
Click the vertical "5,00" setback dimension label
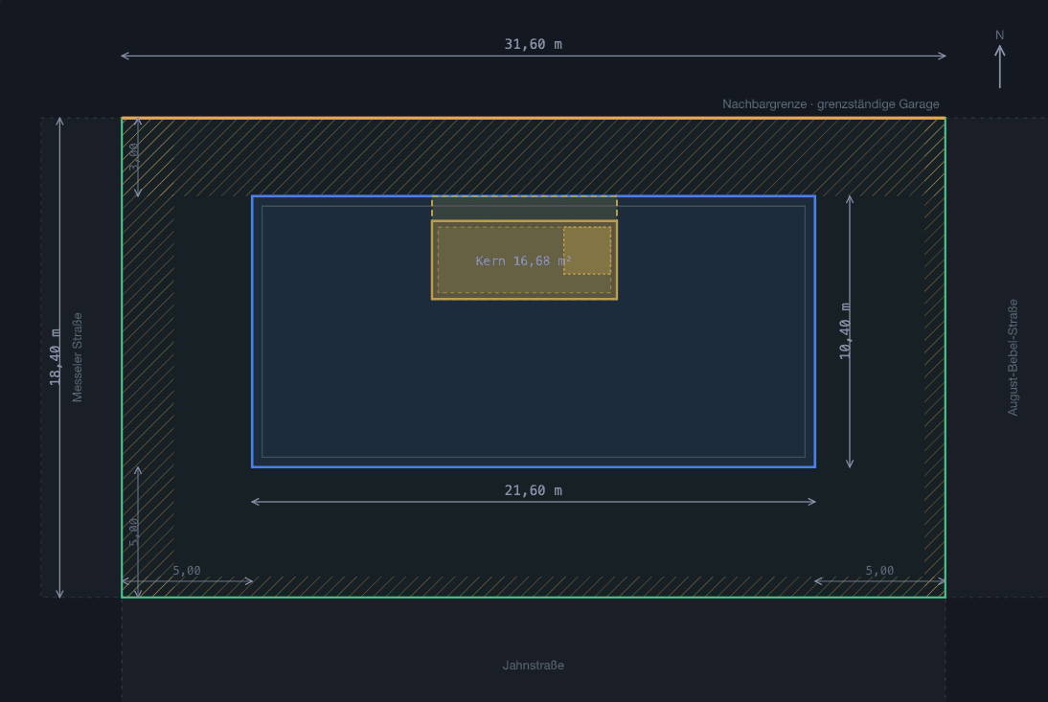click(x=134, y=532)
